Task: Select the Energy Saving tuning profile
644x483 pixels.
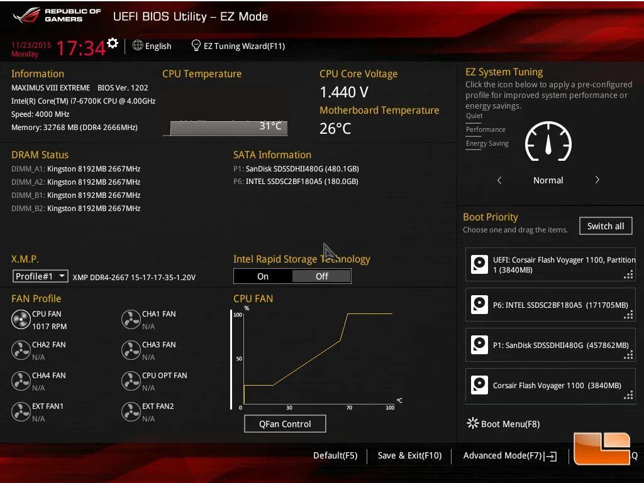Action: 487,143
